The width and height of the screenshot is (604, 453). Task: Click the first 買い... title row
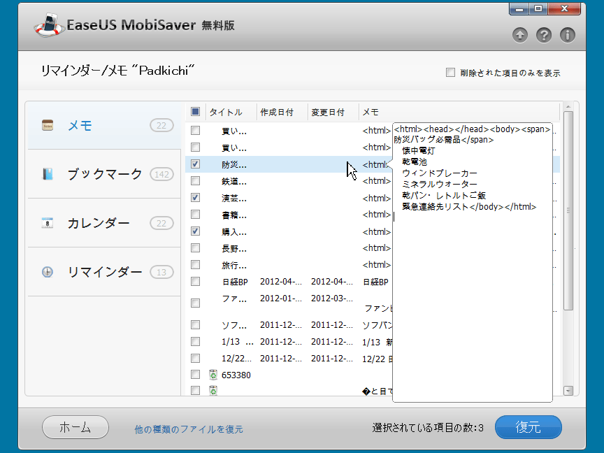pos(233,131)
